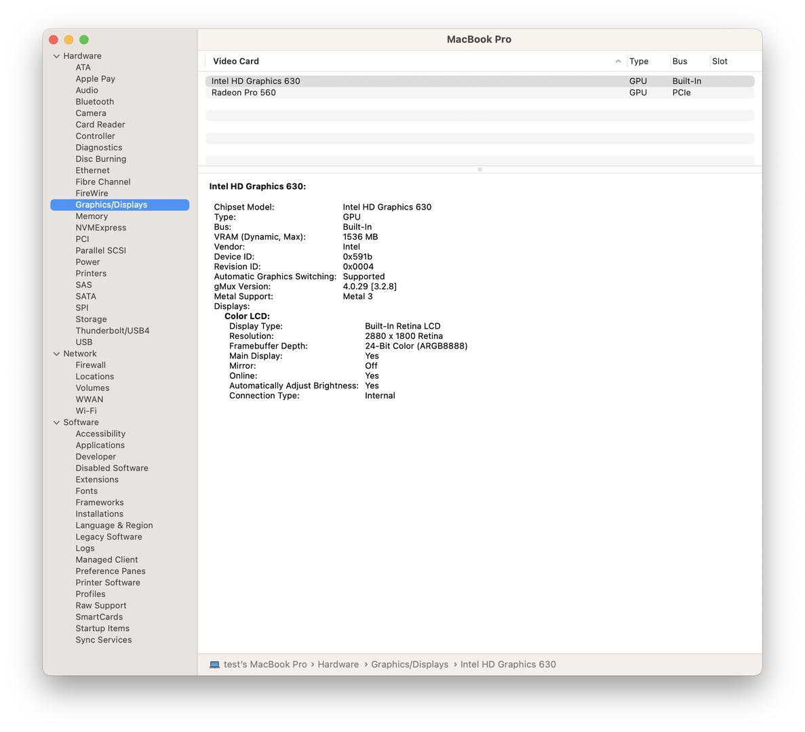Click Intel HD Graphics 630 in path bar
This screenshot has width=805, height=732.
508,665
